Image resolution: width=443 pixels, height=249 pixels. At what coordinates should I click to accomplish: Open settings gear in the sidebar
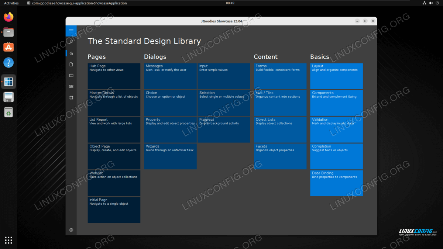pyautogui.click(x=71, y=230)
